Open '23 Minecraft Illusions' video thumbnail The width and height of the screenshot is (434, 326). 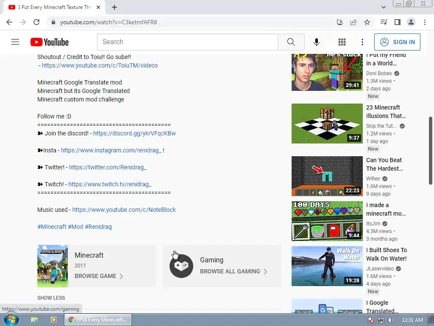327,124
